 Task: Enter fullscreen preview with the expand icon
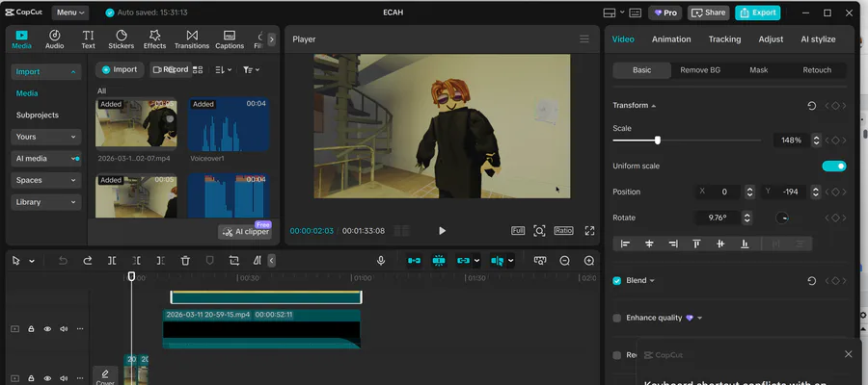click(589, 231)
